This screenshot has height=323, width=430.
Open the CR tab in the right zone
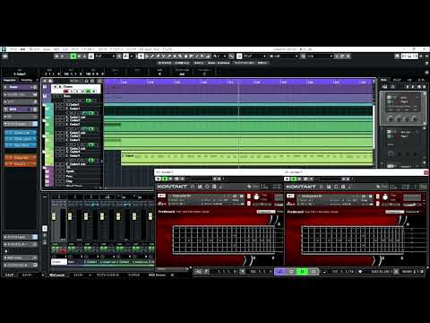(409, 80)
